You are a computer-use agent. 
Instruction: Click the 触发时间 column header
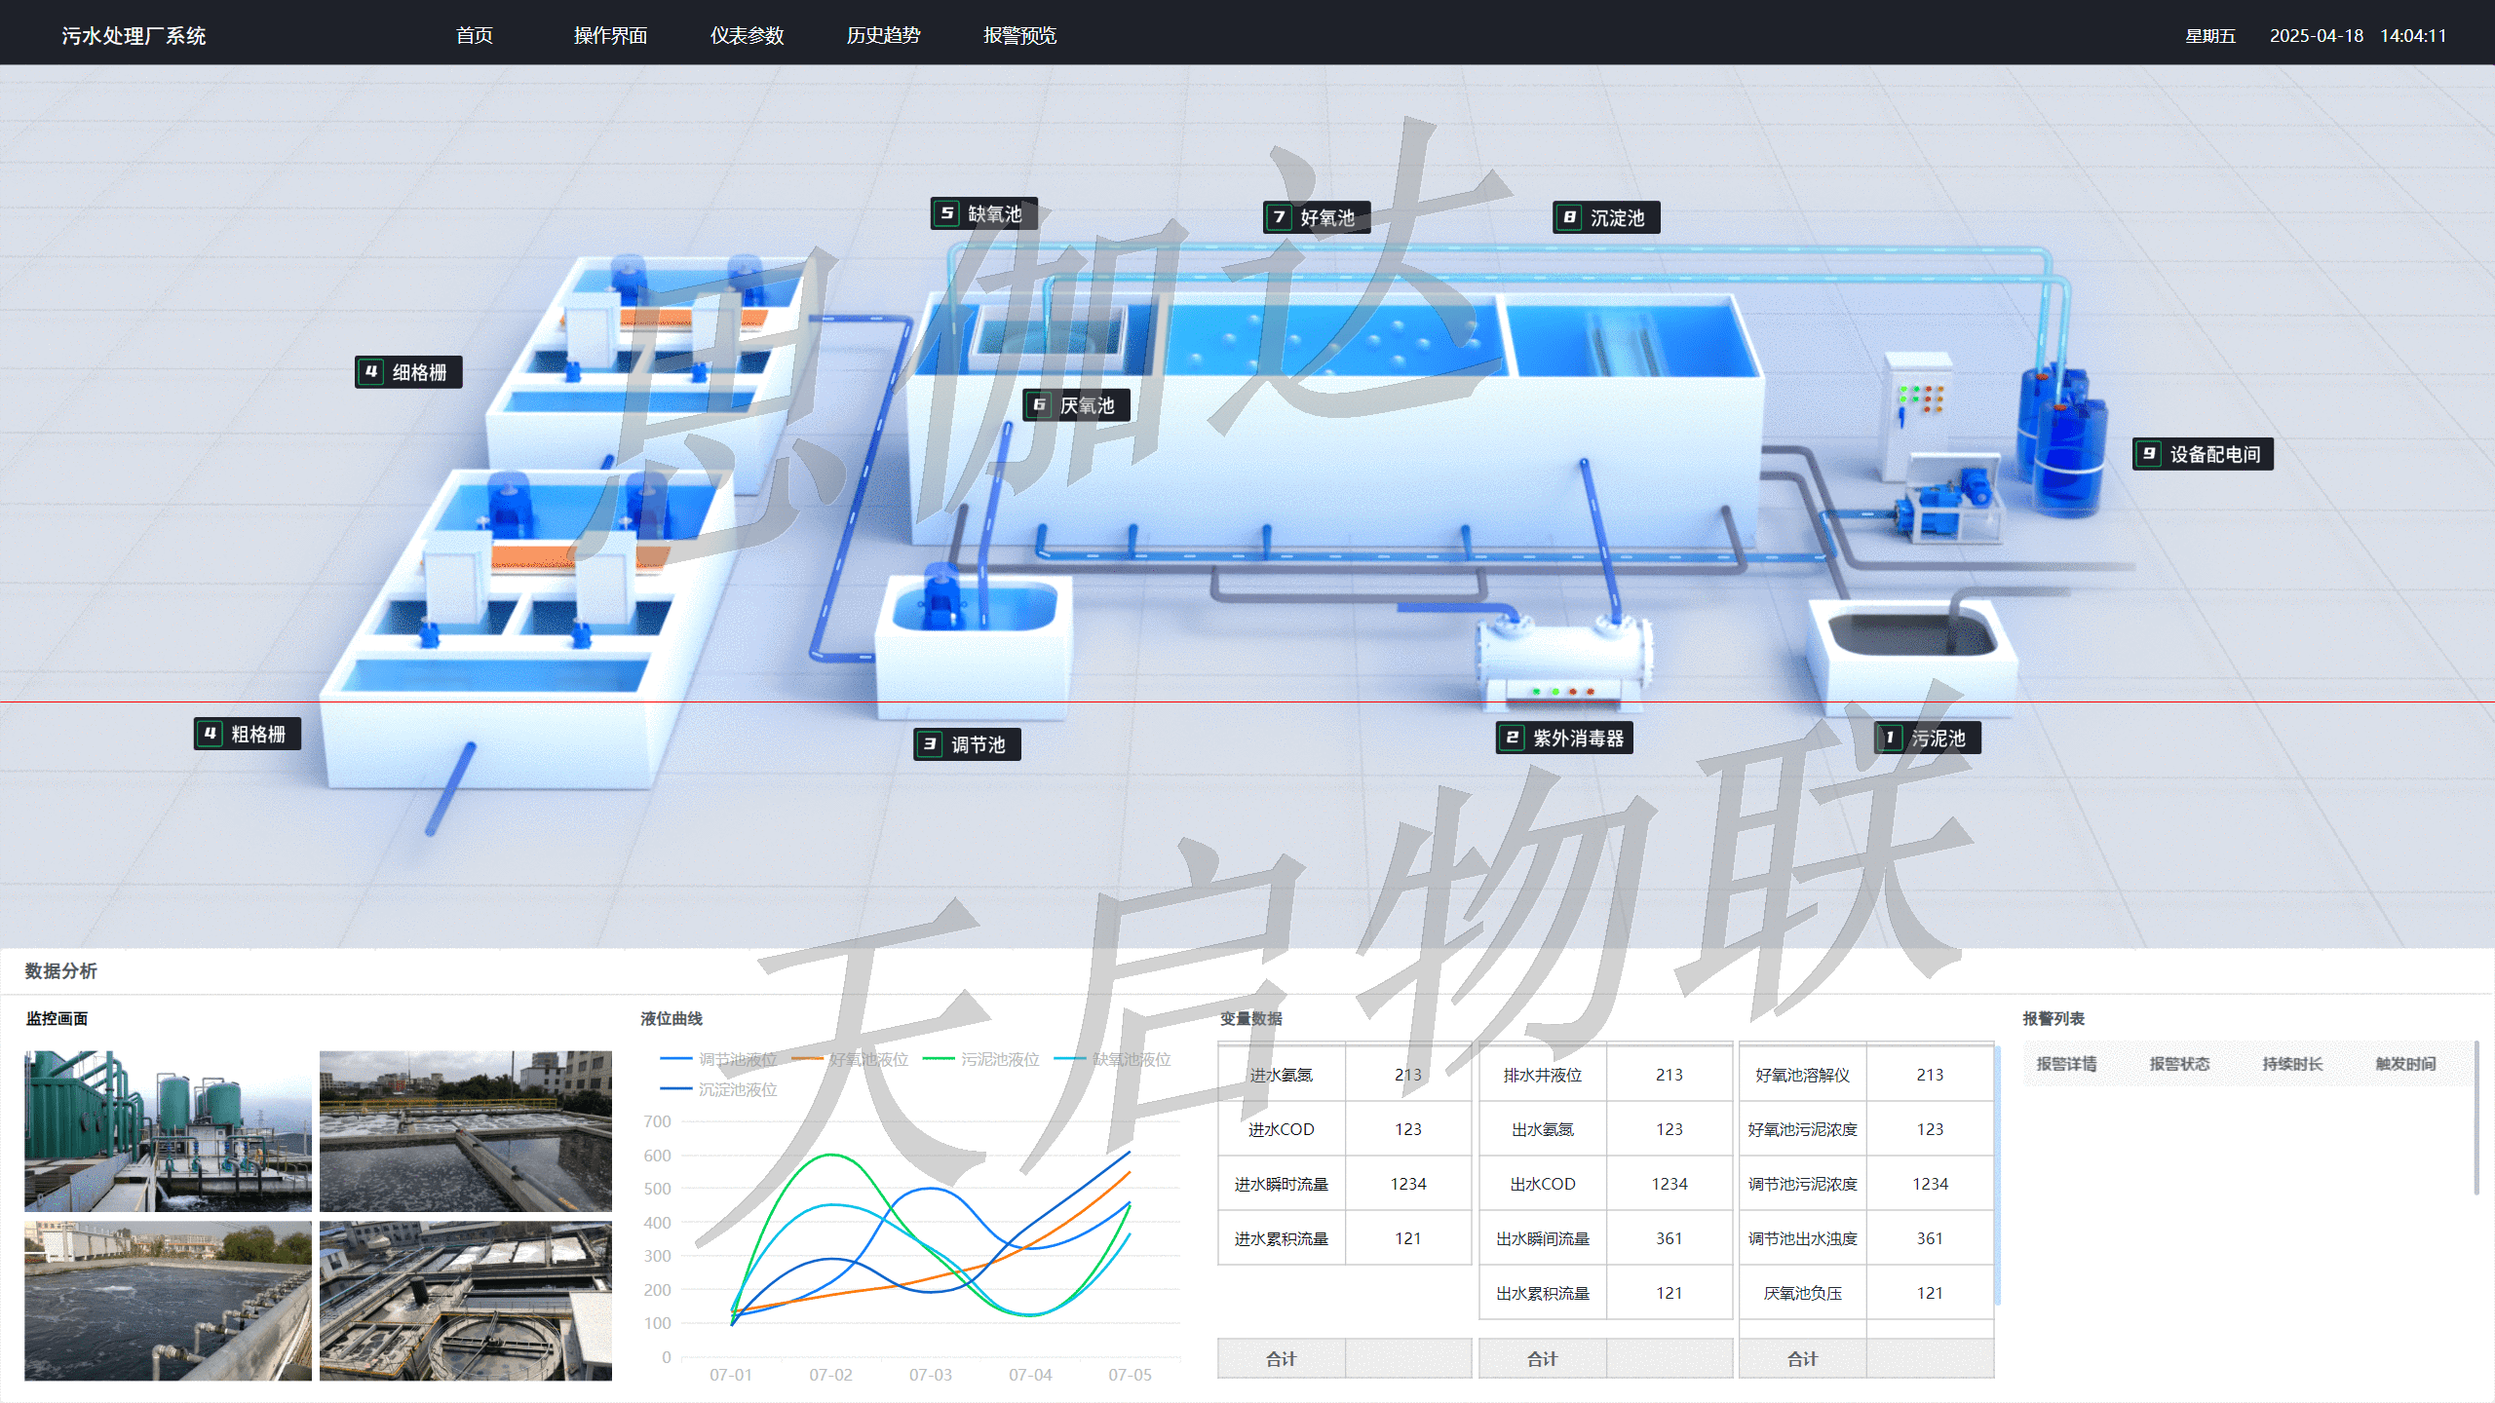click(2405, 1064)
